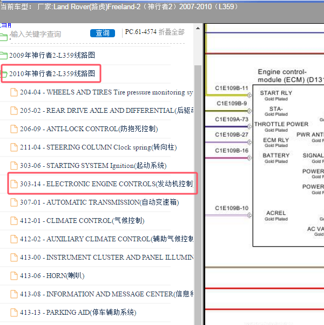Click START RLY pin label in ECM
The image size is (324, 325).
pos(276,93)
